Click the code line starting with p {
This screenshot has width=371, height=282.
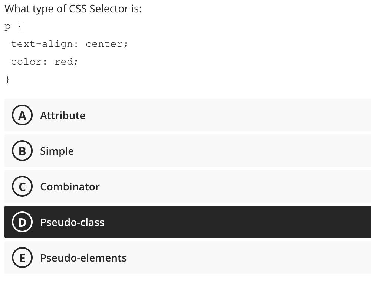click(12, 26)
